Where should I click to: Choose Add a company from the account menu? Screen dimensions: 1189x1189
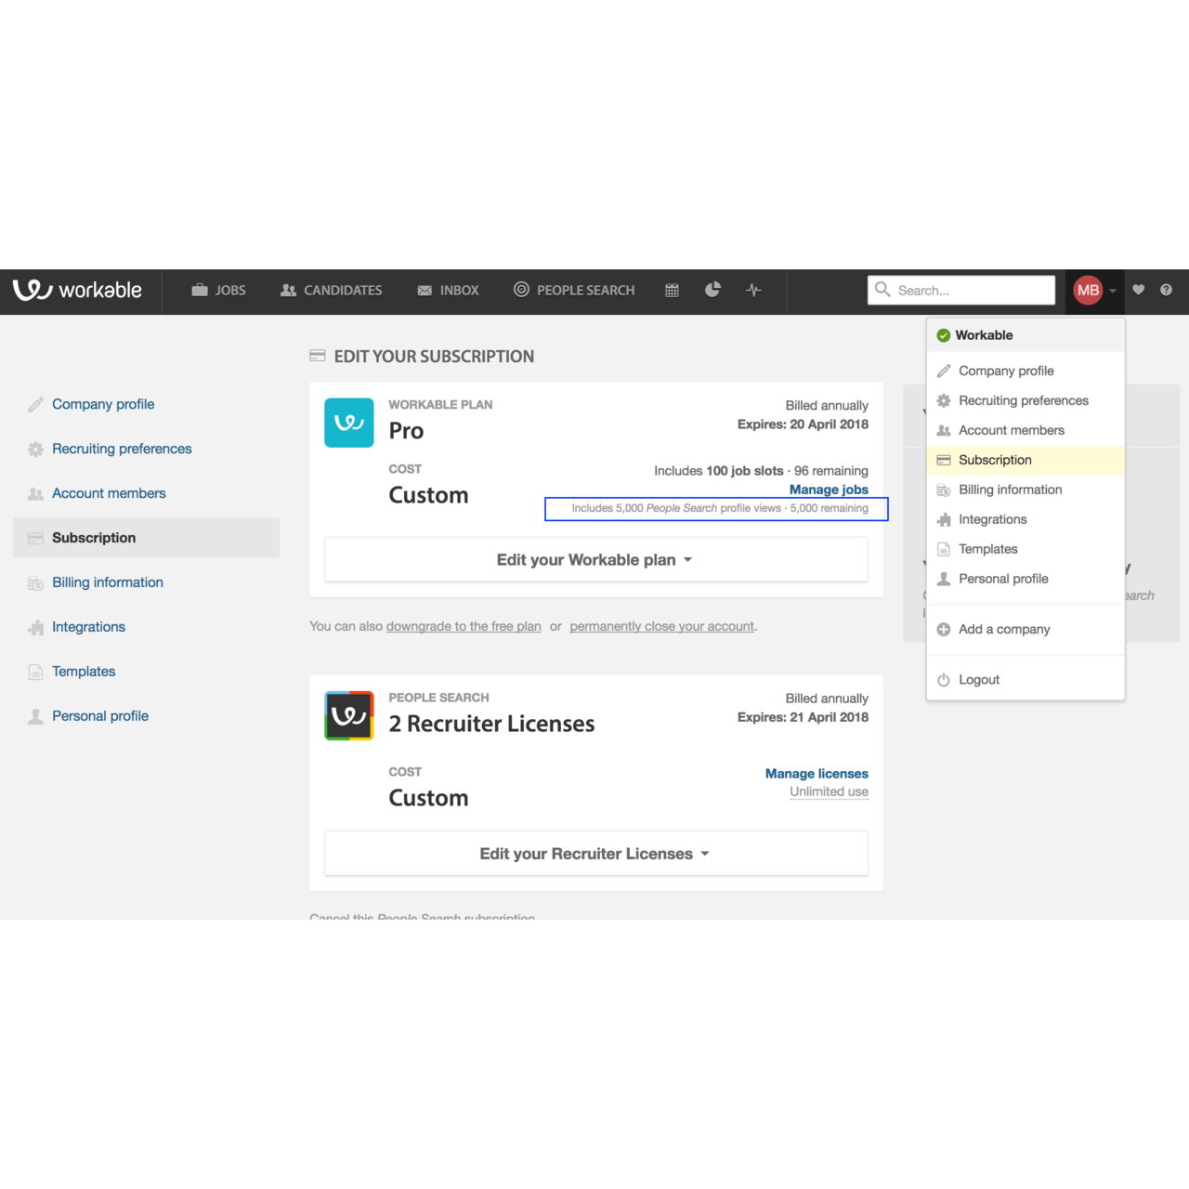click(x=1002, y=629)
